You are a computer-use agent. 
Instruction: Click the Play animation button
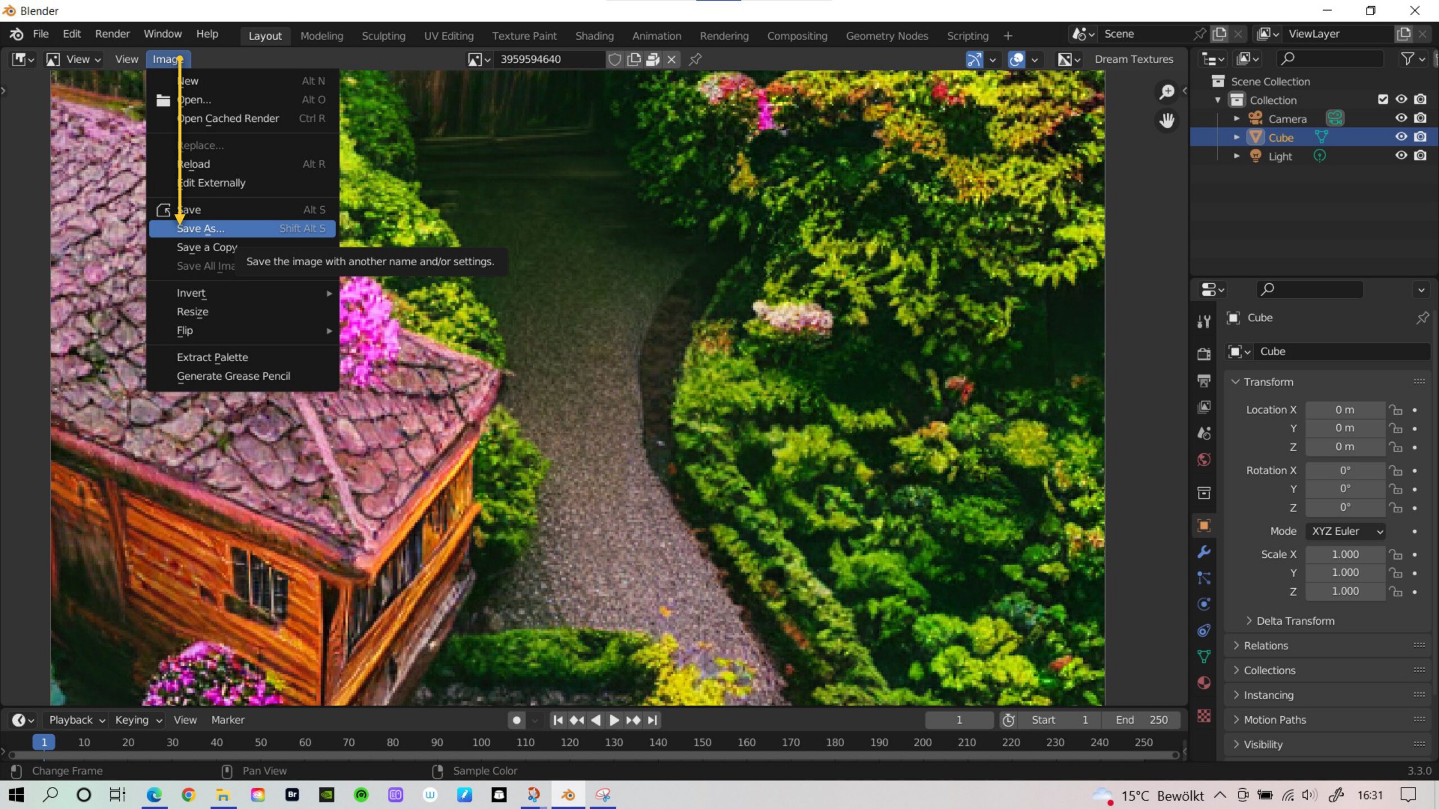[x=614, y=720]
